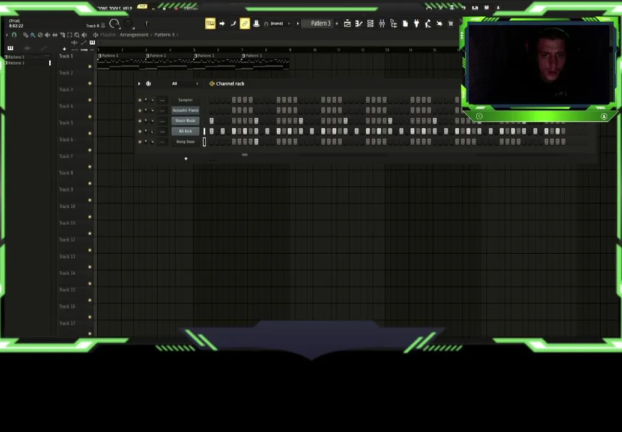Open the HELP menu
The width and height of the screenshot is (622, 432).
pos(127,8)
